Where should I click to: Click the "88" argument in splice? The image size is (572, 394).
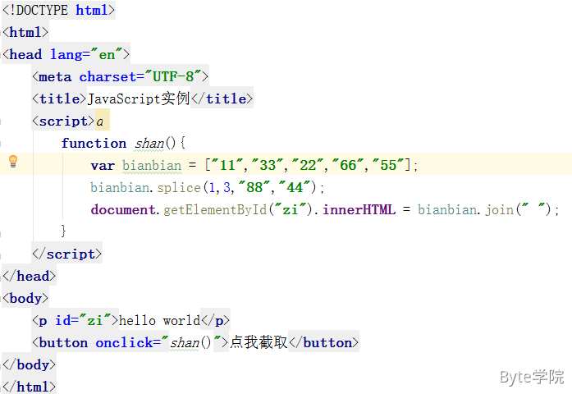[254, 187]
